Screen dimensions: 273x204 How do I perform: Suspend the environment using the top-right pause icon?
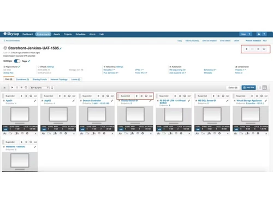point(252,49)
